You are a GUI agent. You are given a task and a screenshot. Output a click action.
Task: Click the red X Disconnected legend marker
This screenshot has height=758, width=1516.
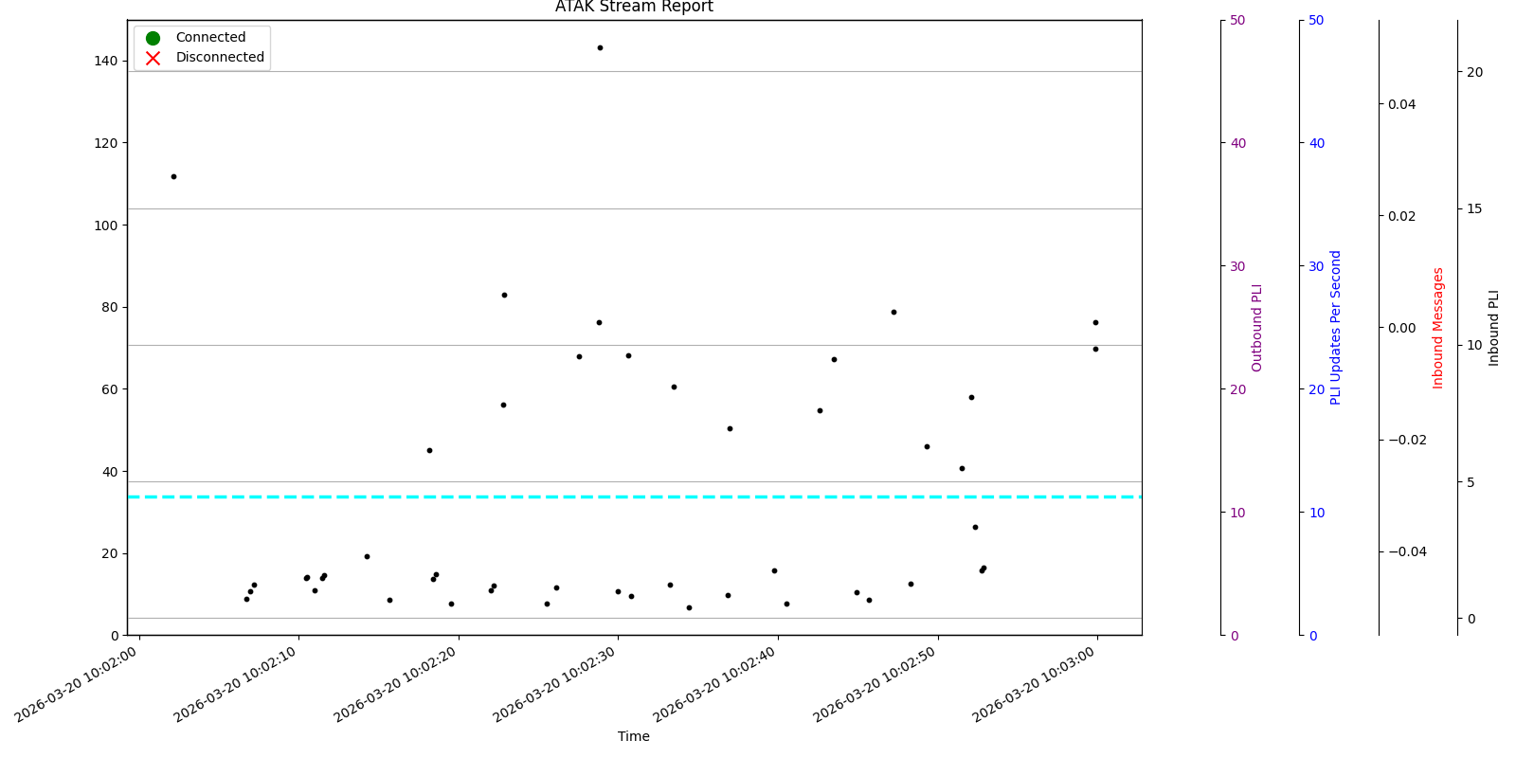point(153,58)
